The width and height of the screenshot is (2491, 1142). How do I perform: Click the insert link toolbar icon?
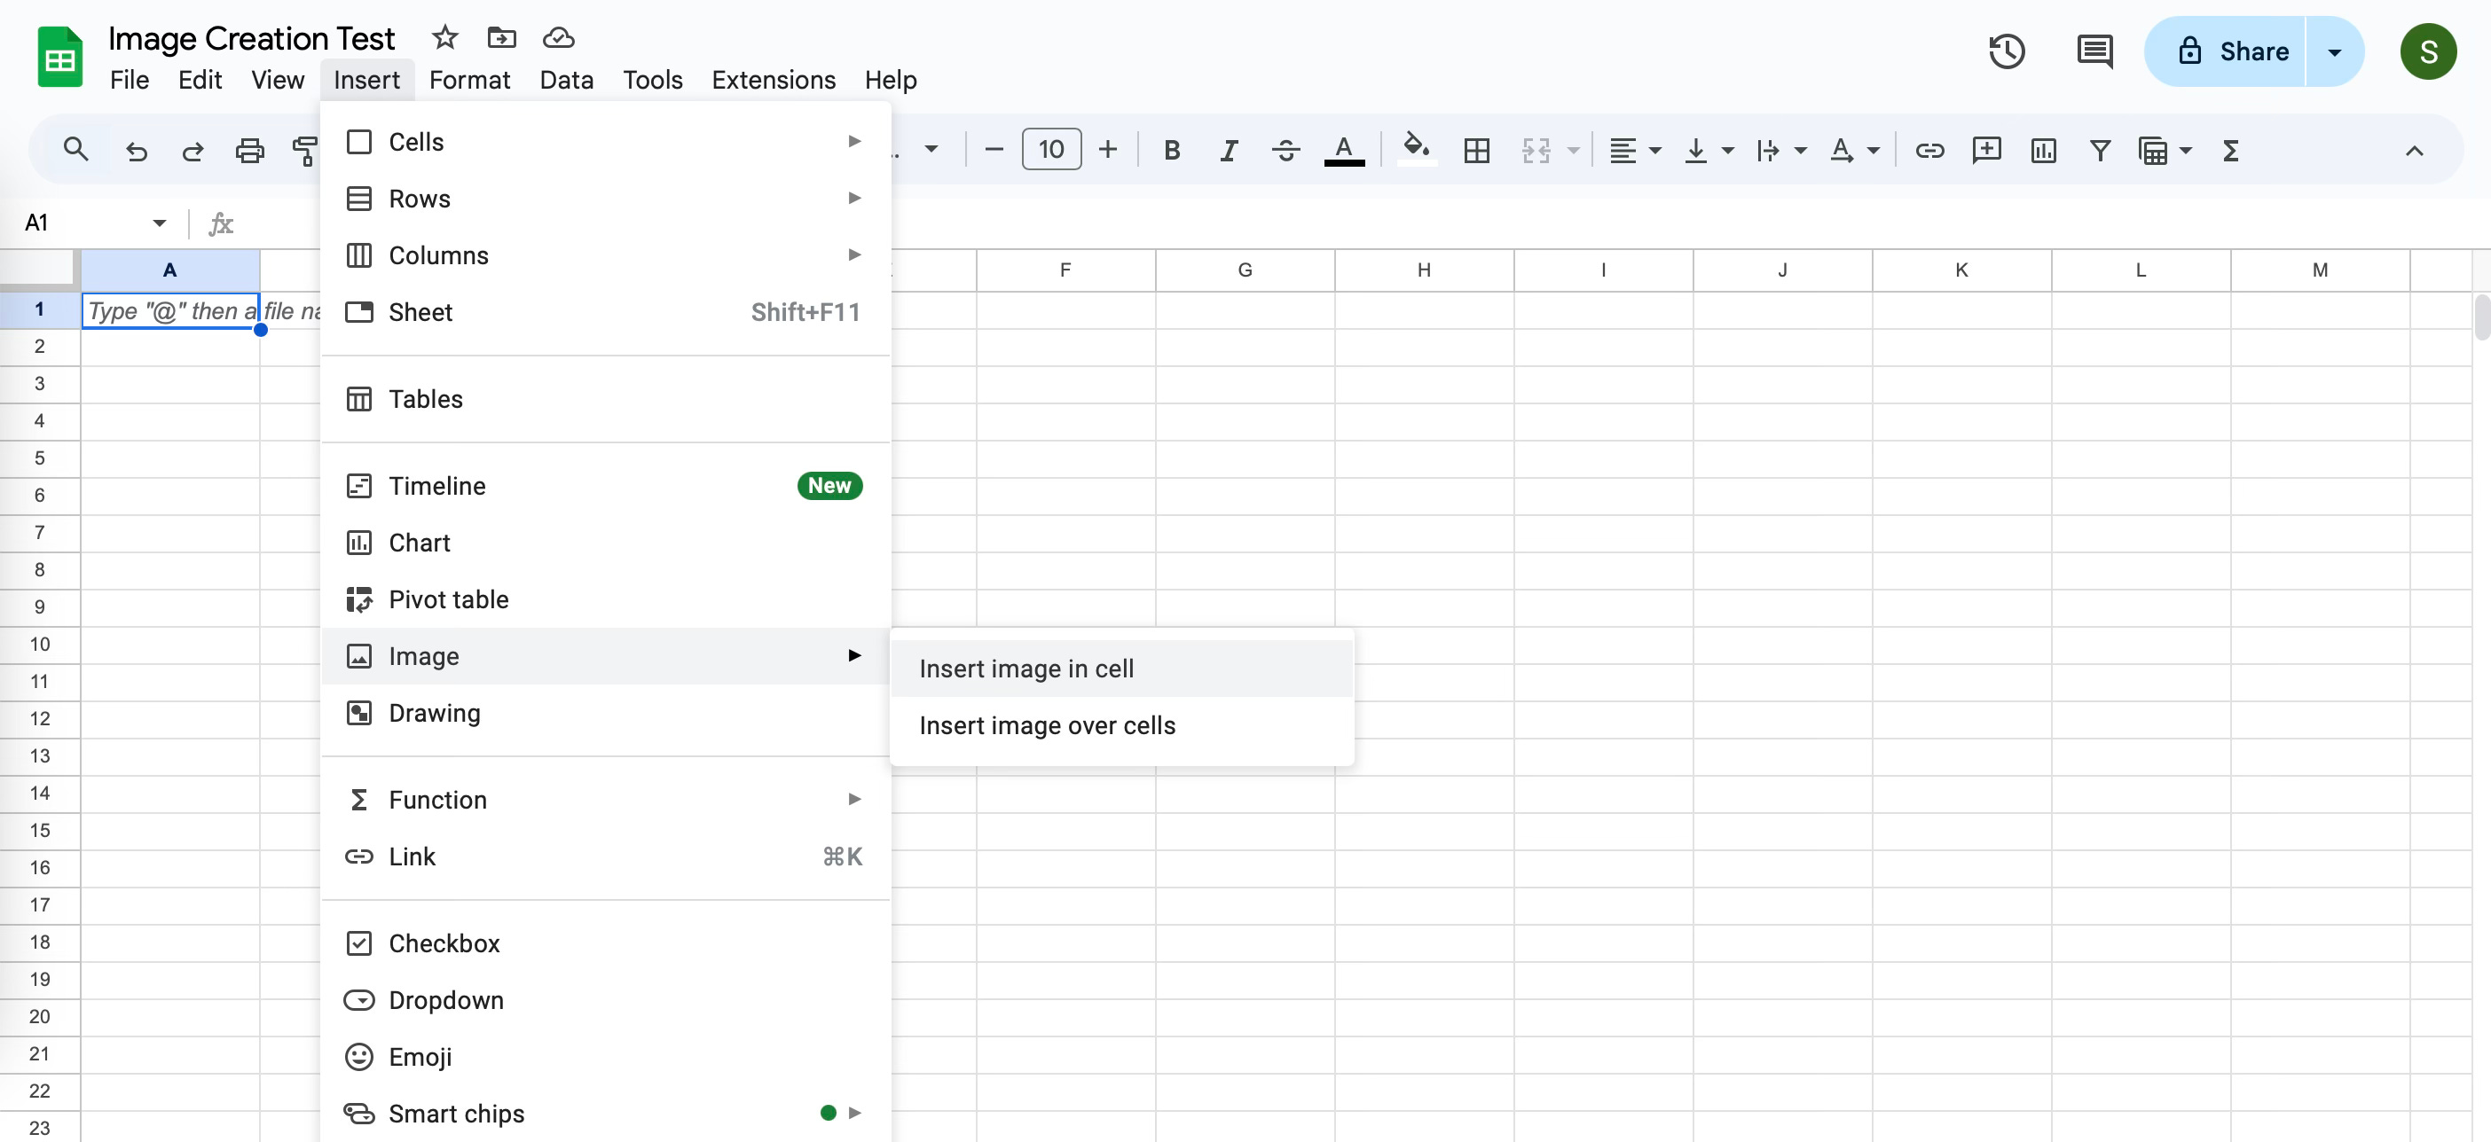pos(1929,151)
